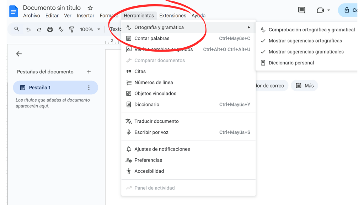Toggle Mostrar sugerencias gramaticales
The height and width of the screenshot is (205, 364).
coord(306,52)
